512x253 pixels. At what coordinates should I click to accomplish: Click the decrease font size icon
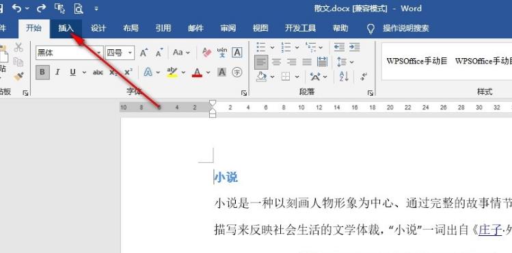pyautogui.click(x=159, y=53)
